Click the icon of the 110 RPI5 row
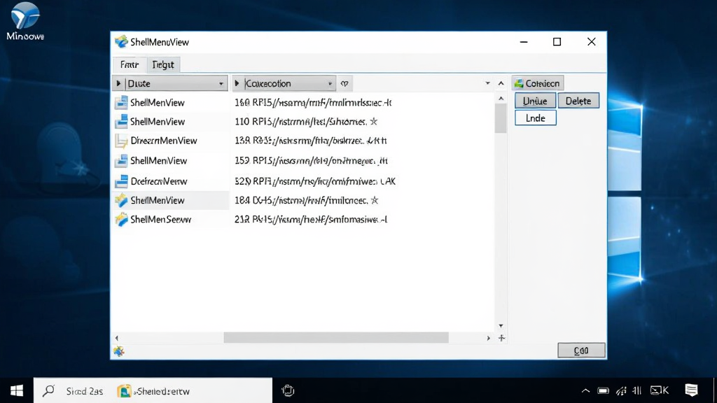717x403 pixels. tap(121, 122)
